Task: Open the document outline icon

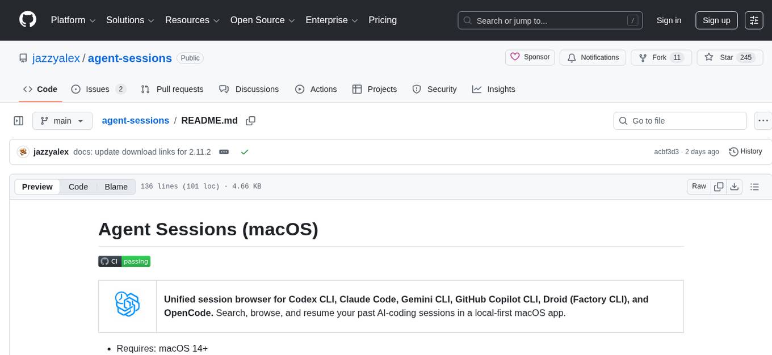Action: pyautogui.click(x=754, y=187)
